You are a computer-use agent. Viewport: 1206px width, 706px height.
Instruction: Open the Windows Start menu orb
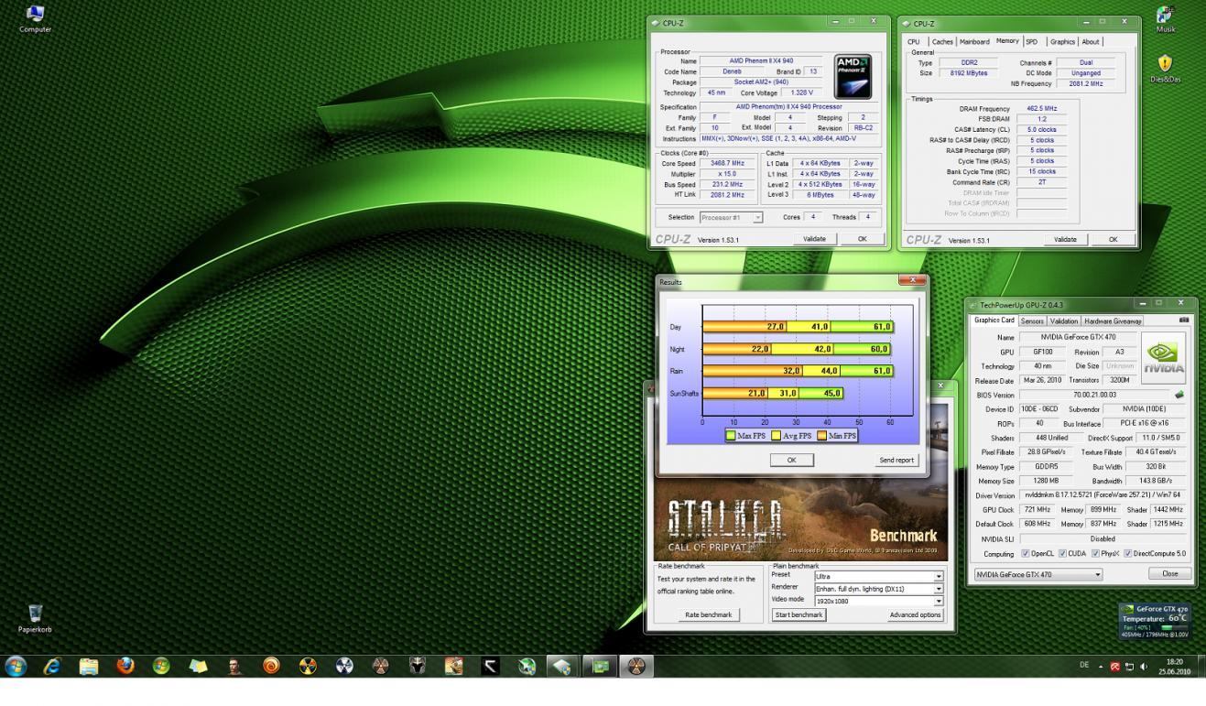pyautogui.click(x=16, y=667)
